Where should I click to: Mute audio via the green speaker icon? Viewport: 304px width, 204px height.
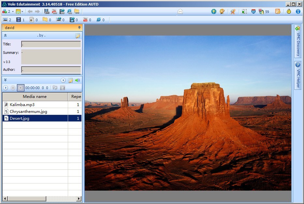point(77,80)
